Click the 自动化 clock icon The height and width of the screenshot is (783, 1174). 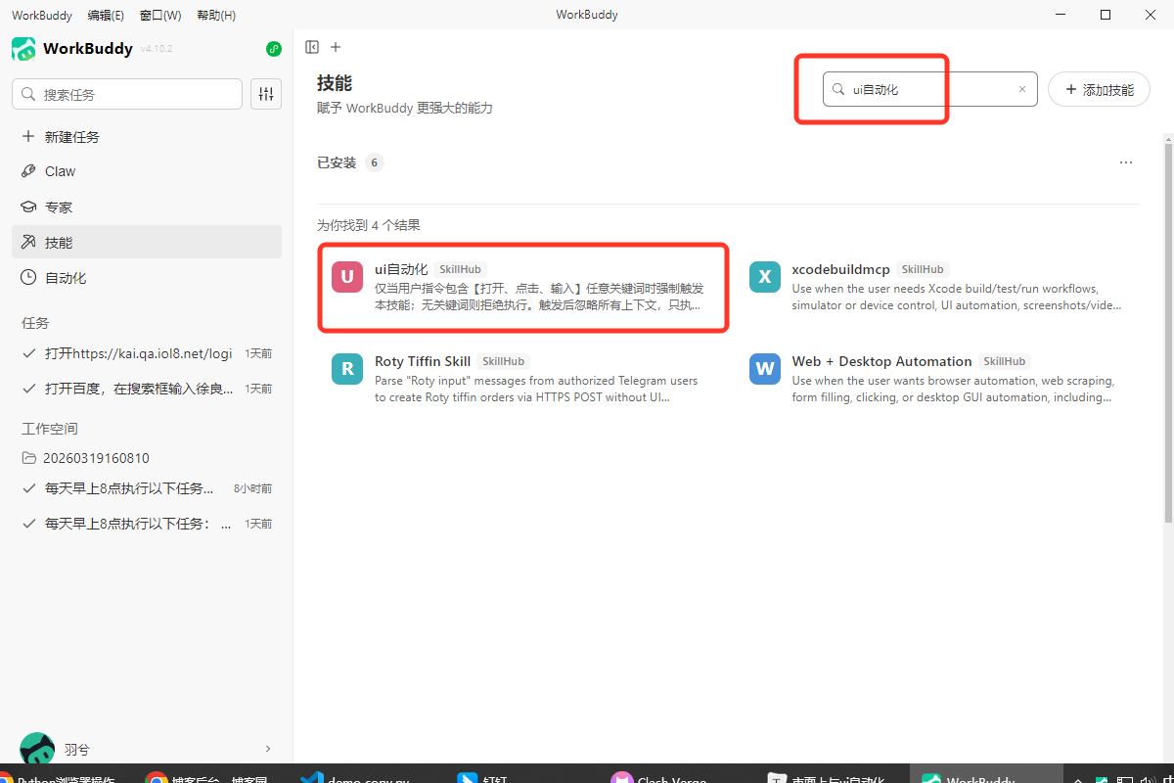pos(28,278)
